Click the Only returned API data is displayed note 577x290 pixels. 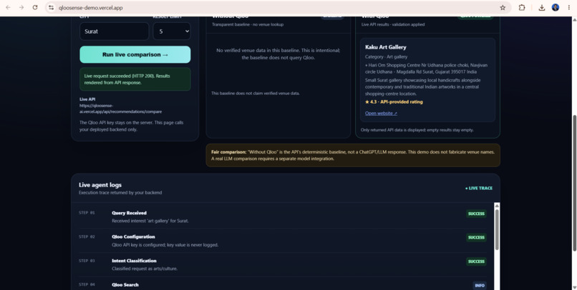[x=417, y=130]
